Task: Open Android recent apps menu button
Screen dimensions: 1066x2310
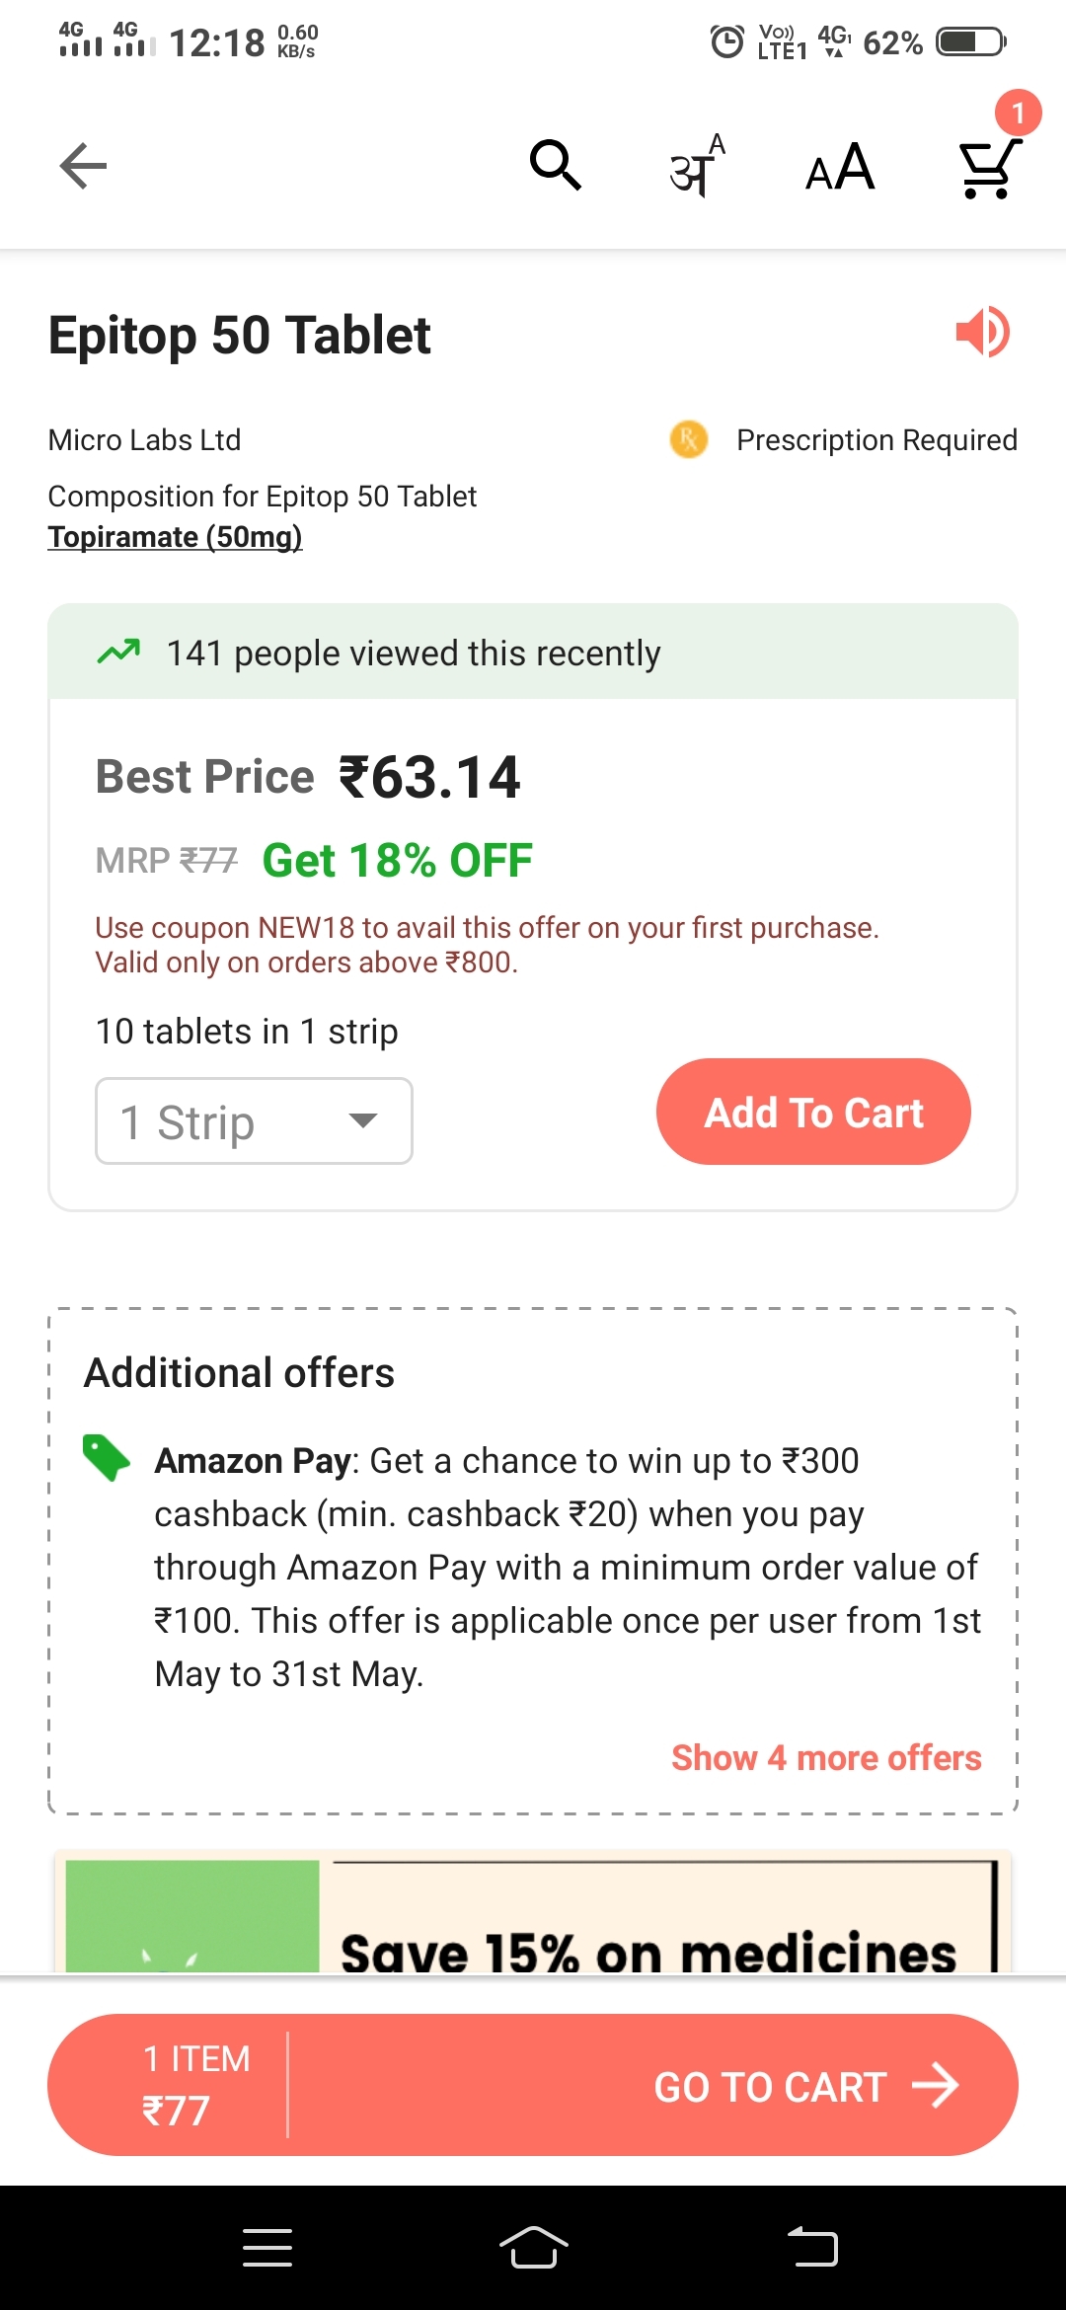Action: coord(267,2248)
